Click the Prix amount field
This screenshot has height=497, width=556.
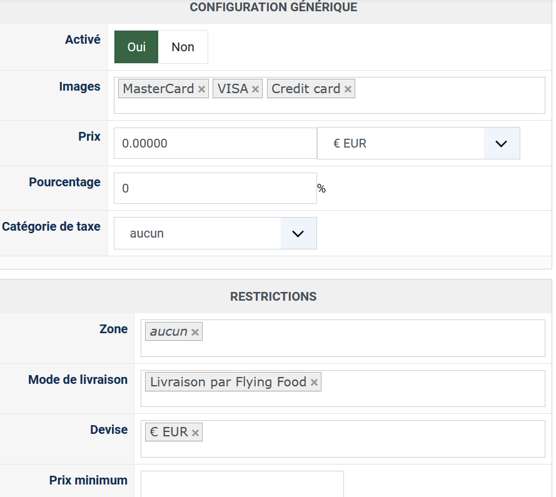[x=215, y=144]
